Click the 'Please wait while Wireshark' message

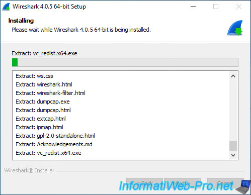[81, 30]
